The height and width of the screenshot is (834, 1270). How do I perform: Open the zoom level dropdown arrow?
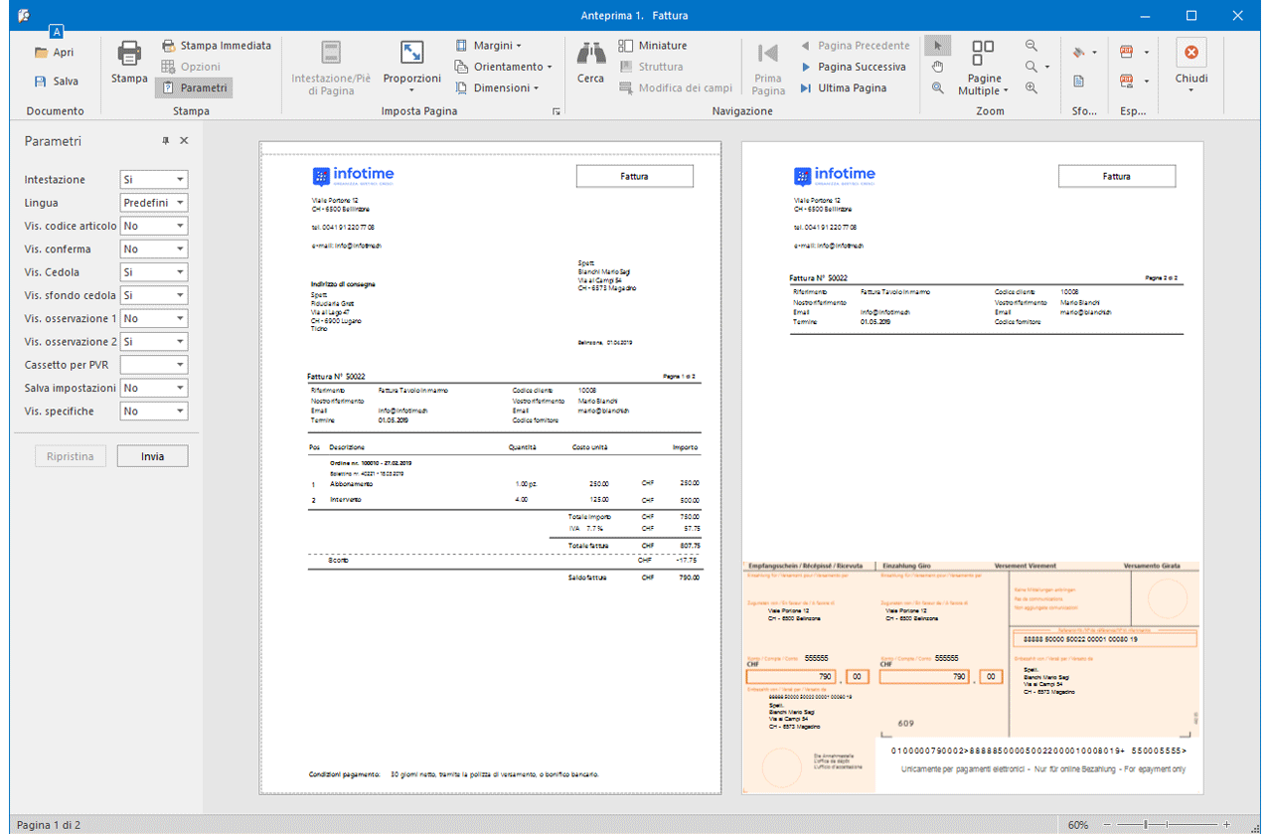[1046, 68]
